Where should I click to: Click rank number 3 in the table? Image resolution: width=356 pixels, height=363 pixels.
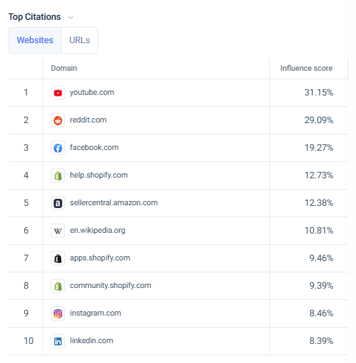(26, 148)
